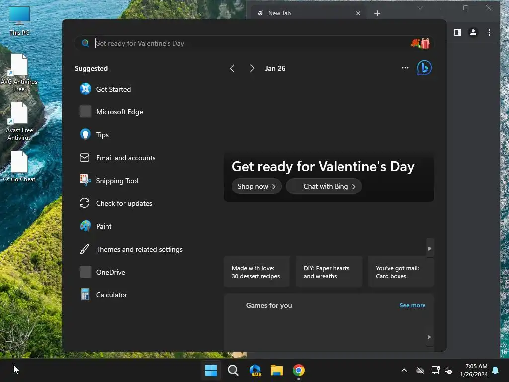
Task: Click the OneDrive cloud tray icon
Action: coord(420,370)
